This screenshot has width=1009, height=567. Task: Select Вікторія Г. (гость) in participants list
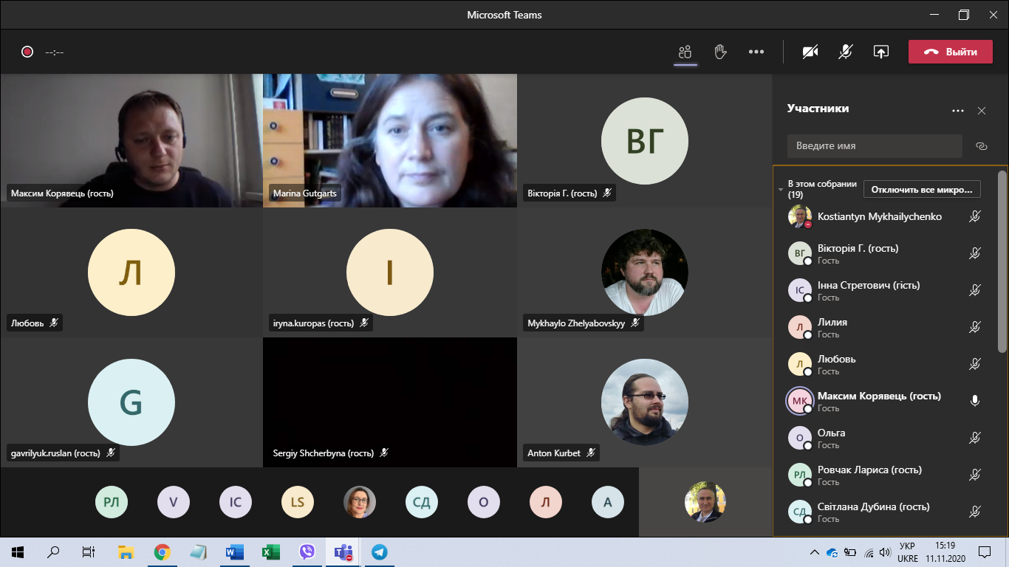[885, 254]
